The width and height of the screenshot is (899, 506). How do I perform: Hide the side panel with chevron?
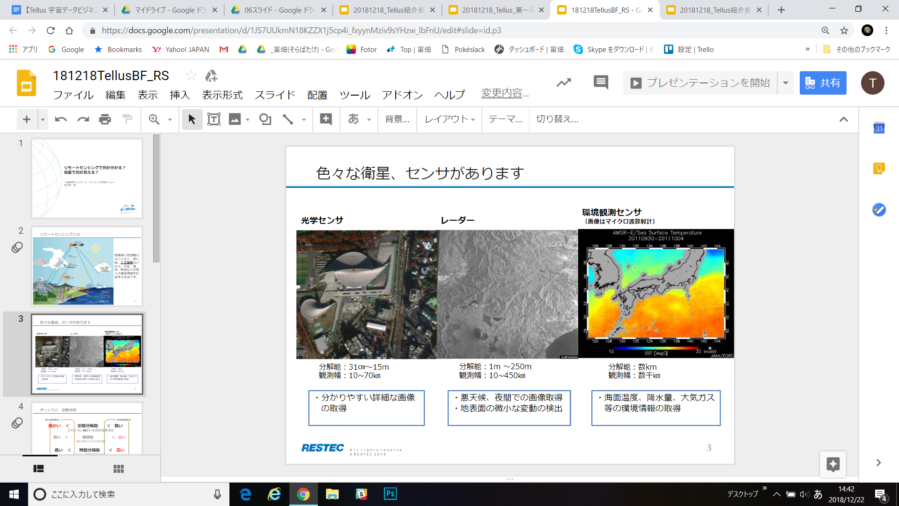click(879, 463)
